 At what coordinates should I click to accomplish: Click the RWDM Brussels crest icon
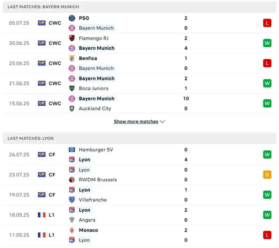(72, 180)
